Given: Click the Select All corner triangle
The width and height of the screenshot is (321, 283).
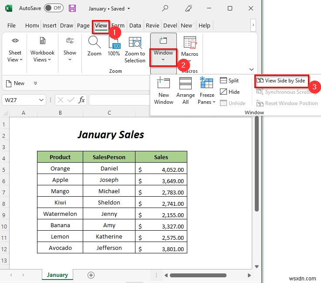Looking at the screenshot, I should pyautogui.click(x=5, y=113).
